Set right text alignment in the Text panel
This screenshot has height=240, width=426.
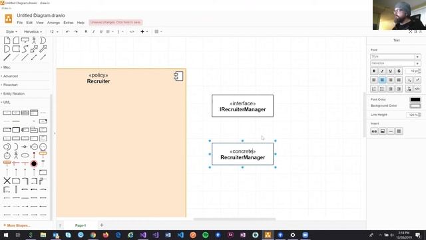(x=391, y=80)
